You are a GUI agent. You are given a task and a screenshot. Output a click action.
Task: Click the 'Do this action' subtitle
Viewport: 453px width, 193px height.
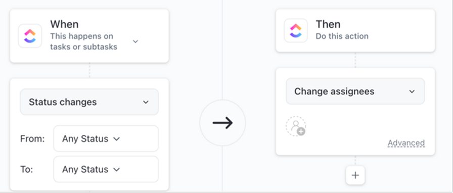click(x=342, y=36)
